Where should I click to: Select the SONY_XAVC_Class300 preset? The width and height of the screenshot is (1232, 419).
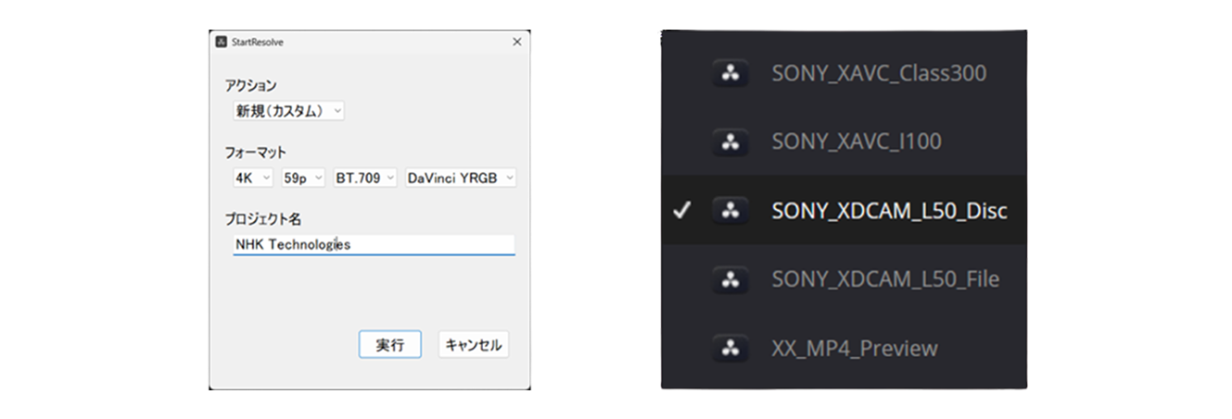tap(878, 73)
